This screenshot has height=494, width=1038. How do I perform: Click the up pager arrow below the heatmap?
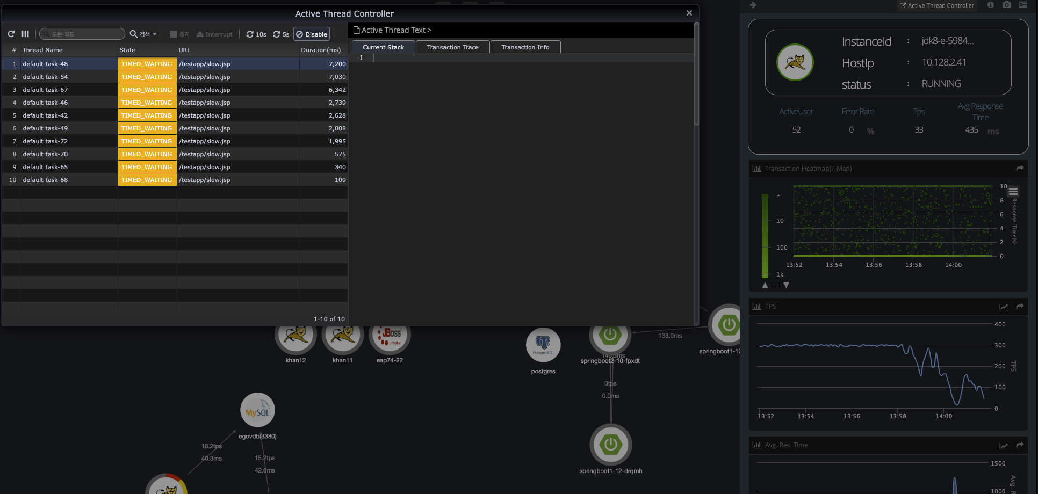click(765, 285)
